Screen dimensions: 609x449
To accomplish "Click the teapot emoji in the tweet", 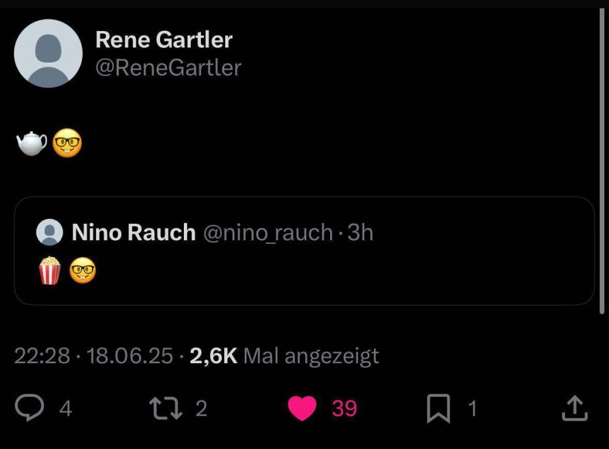I will click(32, 144).
